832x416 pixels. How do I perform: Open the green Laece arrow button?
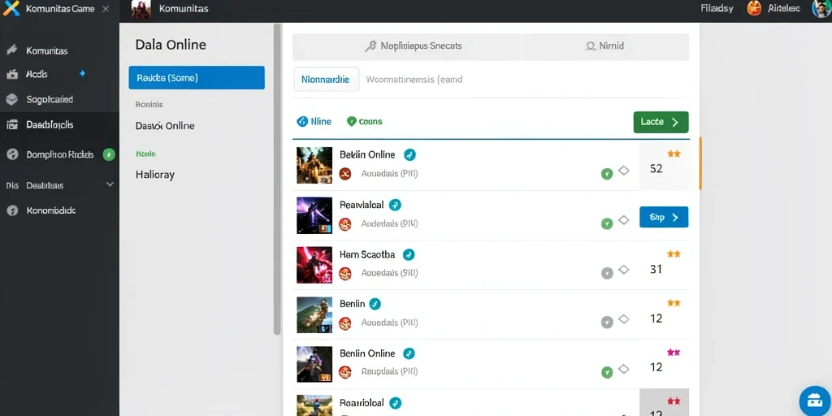661,122
